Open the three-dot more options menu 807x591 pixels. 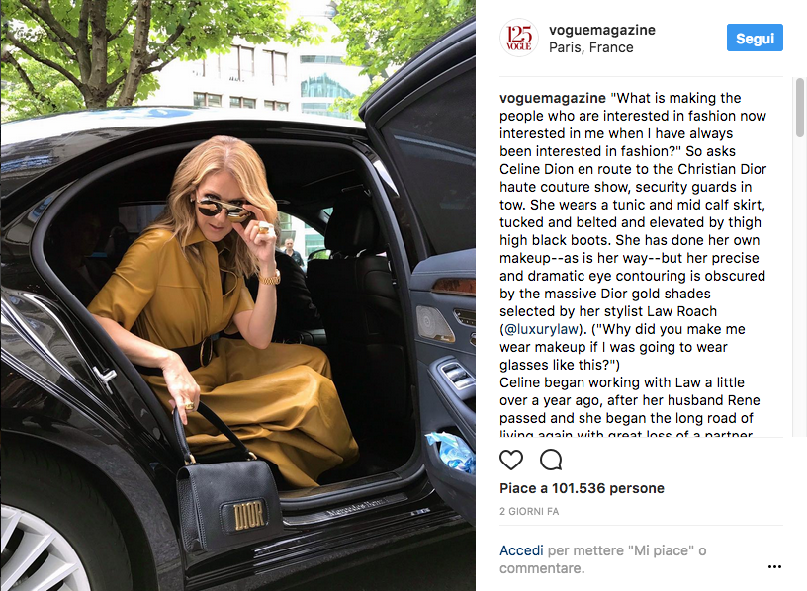coord(774,567)
